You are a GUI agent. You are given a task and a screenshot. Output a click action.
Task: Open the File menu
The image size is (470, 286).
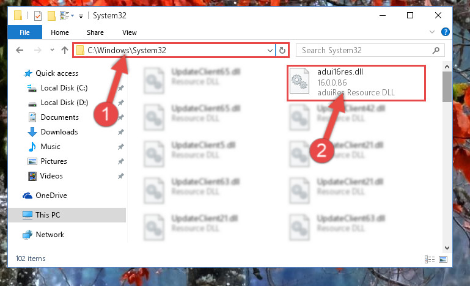pos(24,32)
